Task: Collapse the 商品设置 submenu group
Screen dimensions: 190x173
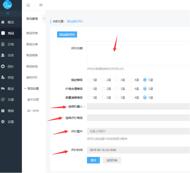Action: 32,89
